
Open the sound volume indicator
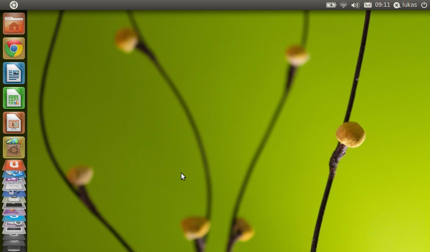[x=355, y=5]
